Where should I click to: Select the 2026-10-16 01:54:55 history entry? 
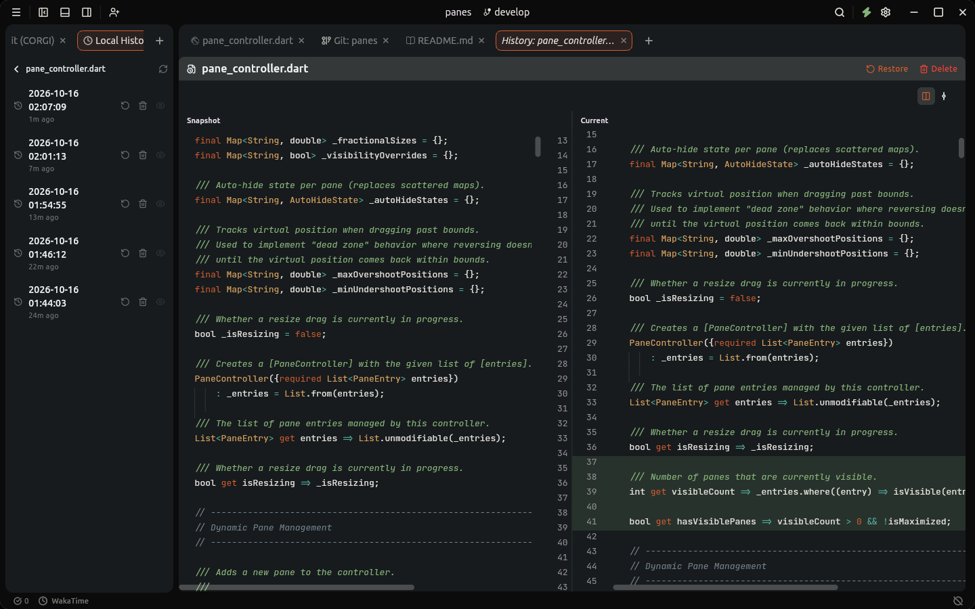tap(89, 204)
